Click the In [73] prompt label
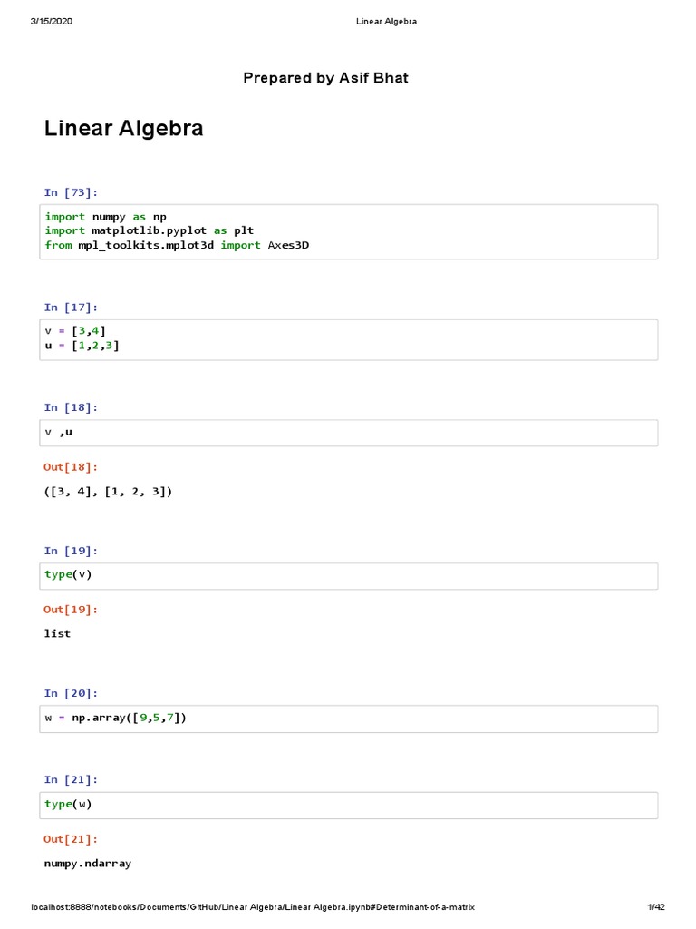Screen dimensions: 696x929 coord(72,192)
